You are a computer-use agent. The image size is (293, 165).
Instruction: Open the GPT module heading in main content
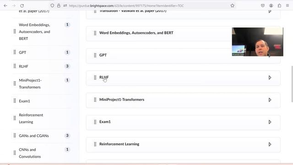pyautogui.click(x=103, y=55)
